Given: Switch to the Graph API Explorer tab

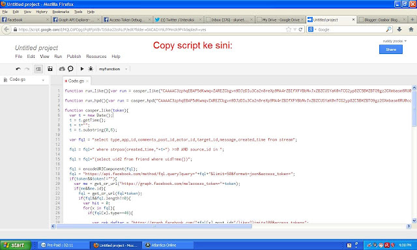Looking at the screenshot, I should tap(76, 20).
